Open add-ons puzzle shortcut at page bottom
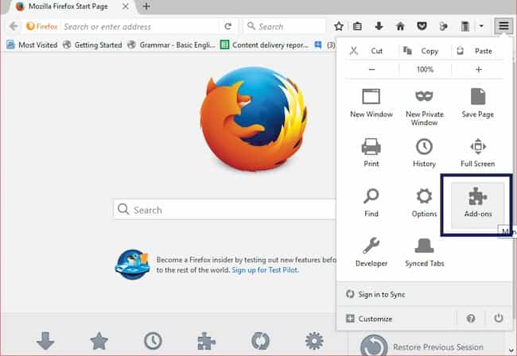 point(207,341)
